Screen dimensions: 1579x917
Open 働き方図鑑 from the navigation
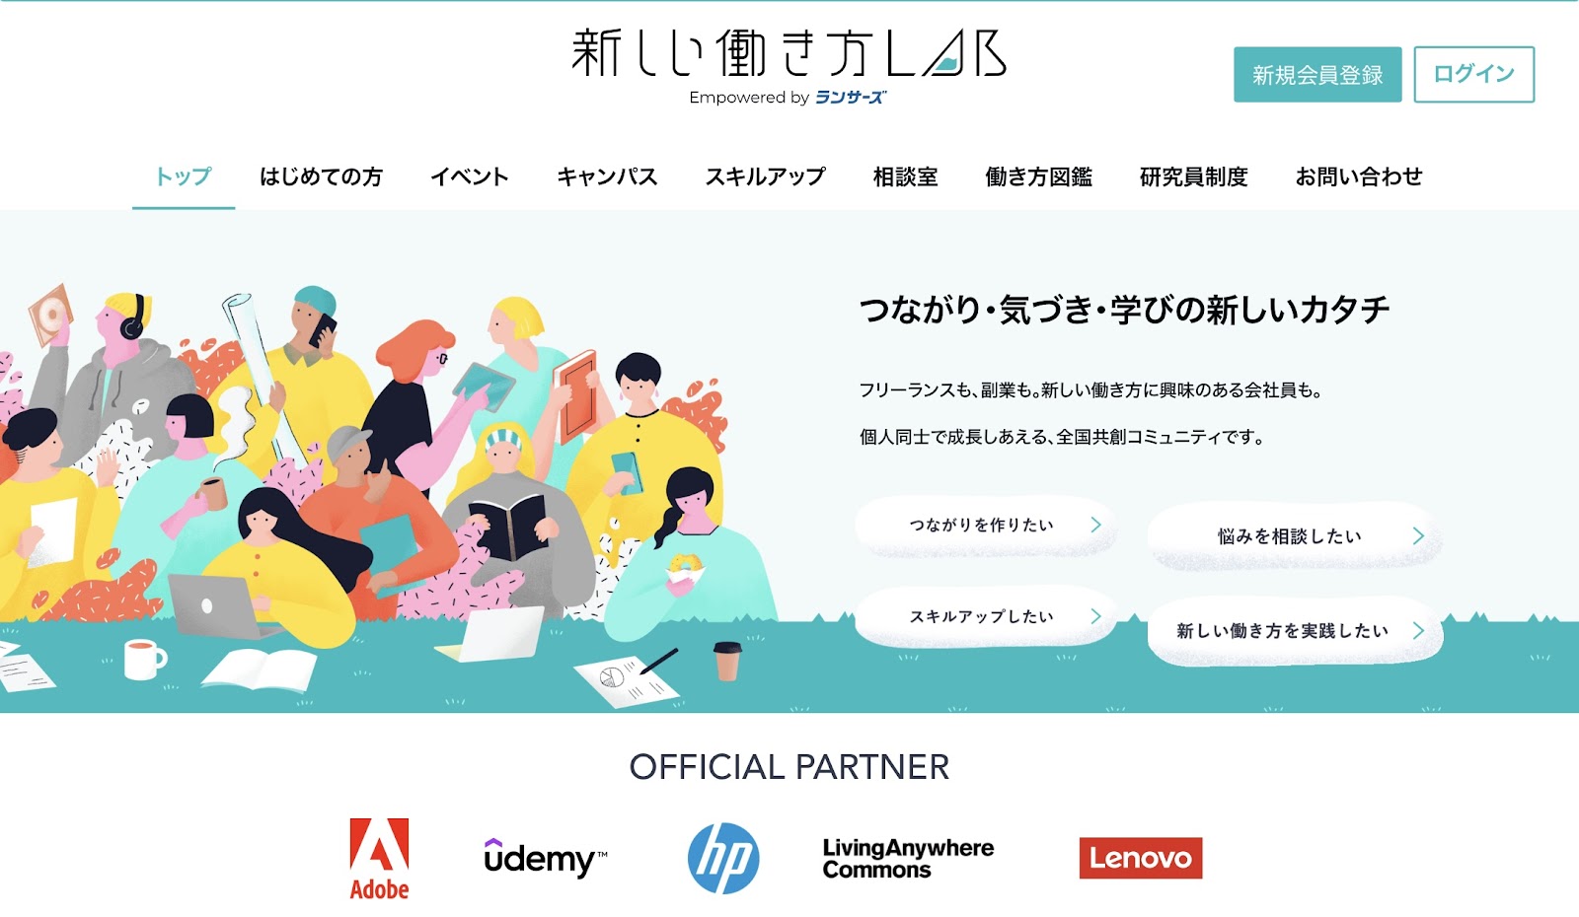(x=1039, y=176)
